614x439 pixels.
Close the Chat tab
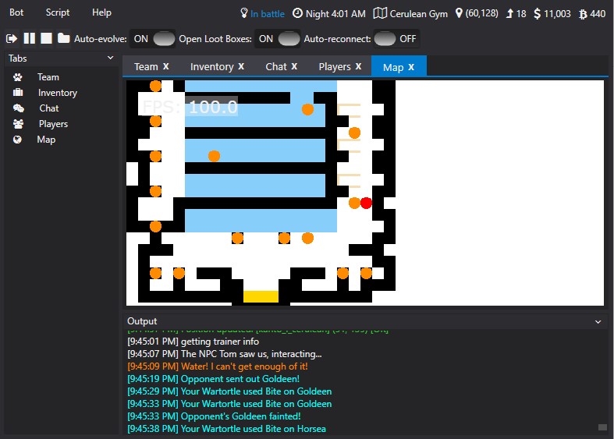coord(294,66)
